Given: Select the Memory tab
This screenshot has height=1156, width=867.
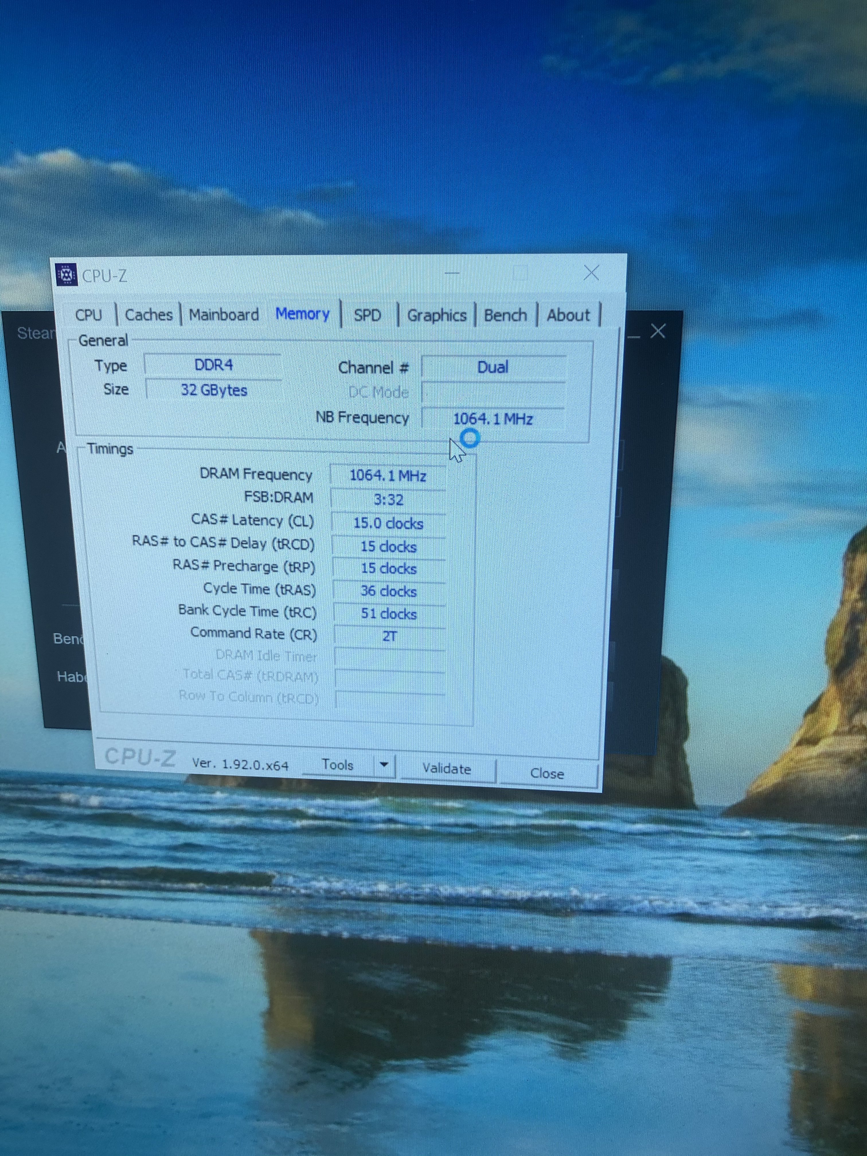Looking at the screenshot, I should 302,314.
